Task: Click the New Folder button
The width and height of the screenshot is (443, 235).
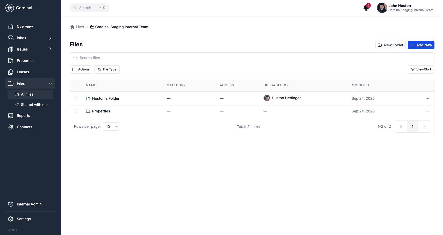Action: click(x=390, y=45)
